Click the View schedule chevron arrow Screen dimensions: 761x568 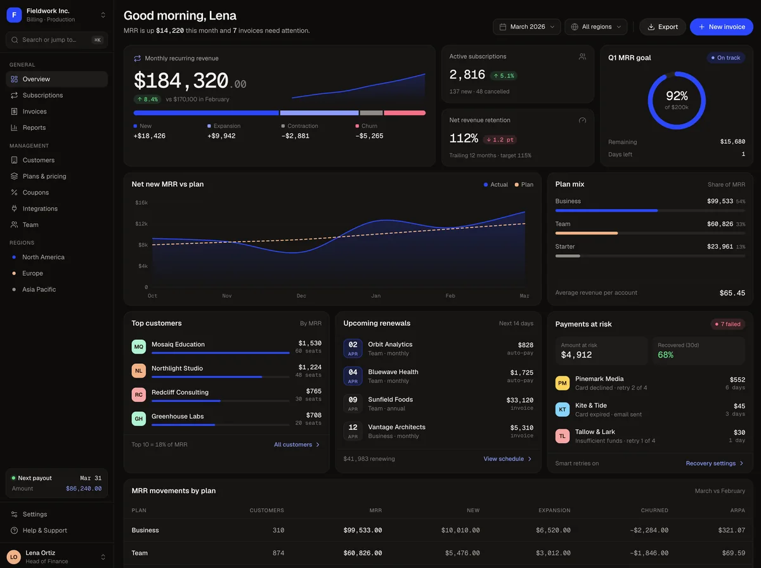pos(530,459)
